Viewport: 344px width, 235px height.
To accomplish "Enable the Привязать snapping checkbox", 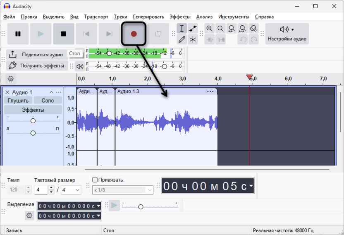I will coord(95,180).
